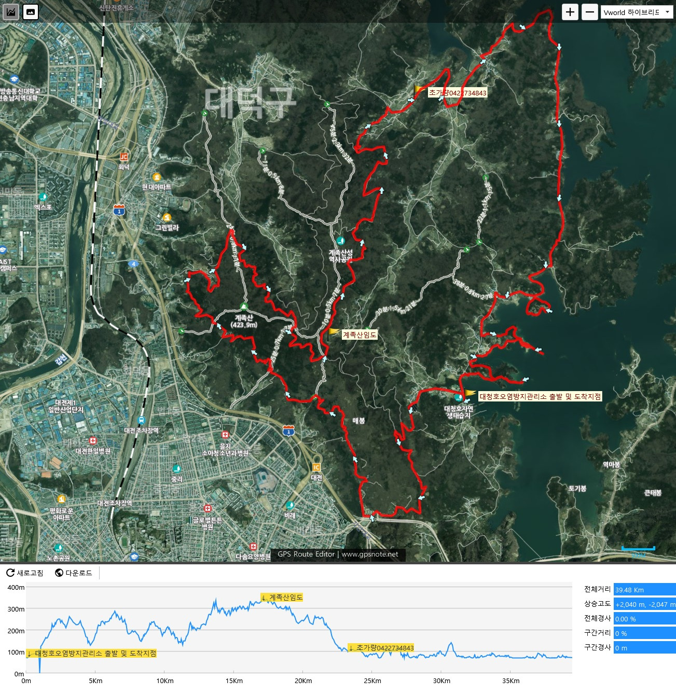
Task: Click the 대청호자연 생태습지 map icon
Action: coord(458,398)
